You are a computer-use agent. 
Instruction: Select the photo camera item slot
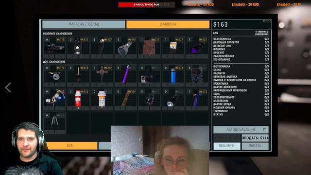click(54, 76)
